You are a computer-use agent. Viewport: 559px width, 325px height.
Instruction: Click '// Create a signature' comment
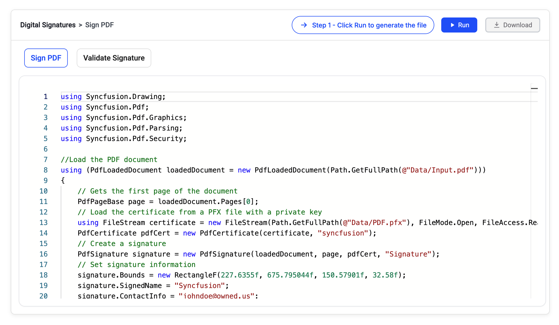point(122,243)
